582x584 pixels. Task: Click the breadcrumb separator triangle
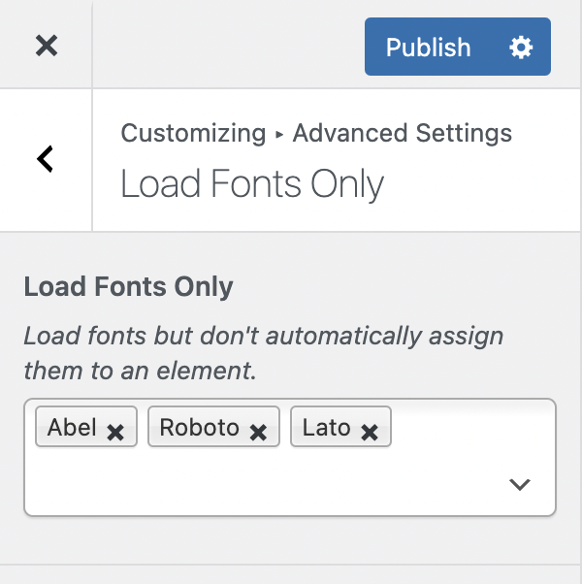(x=279, y=135)
